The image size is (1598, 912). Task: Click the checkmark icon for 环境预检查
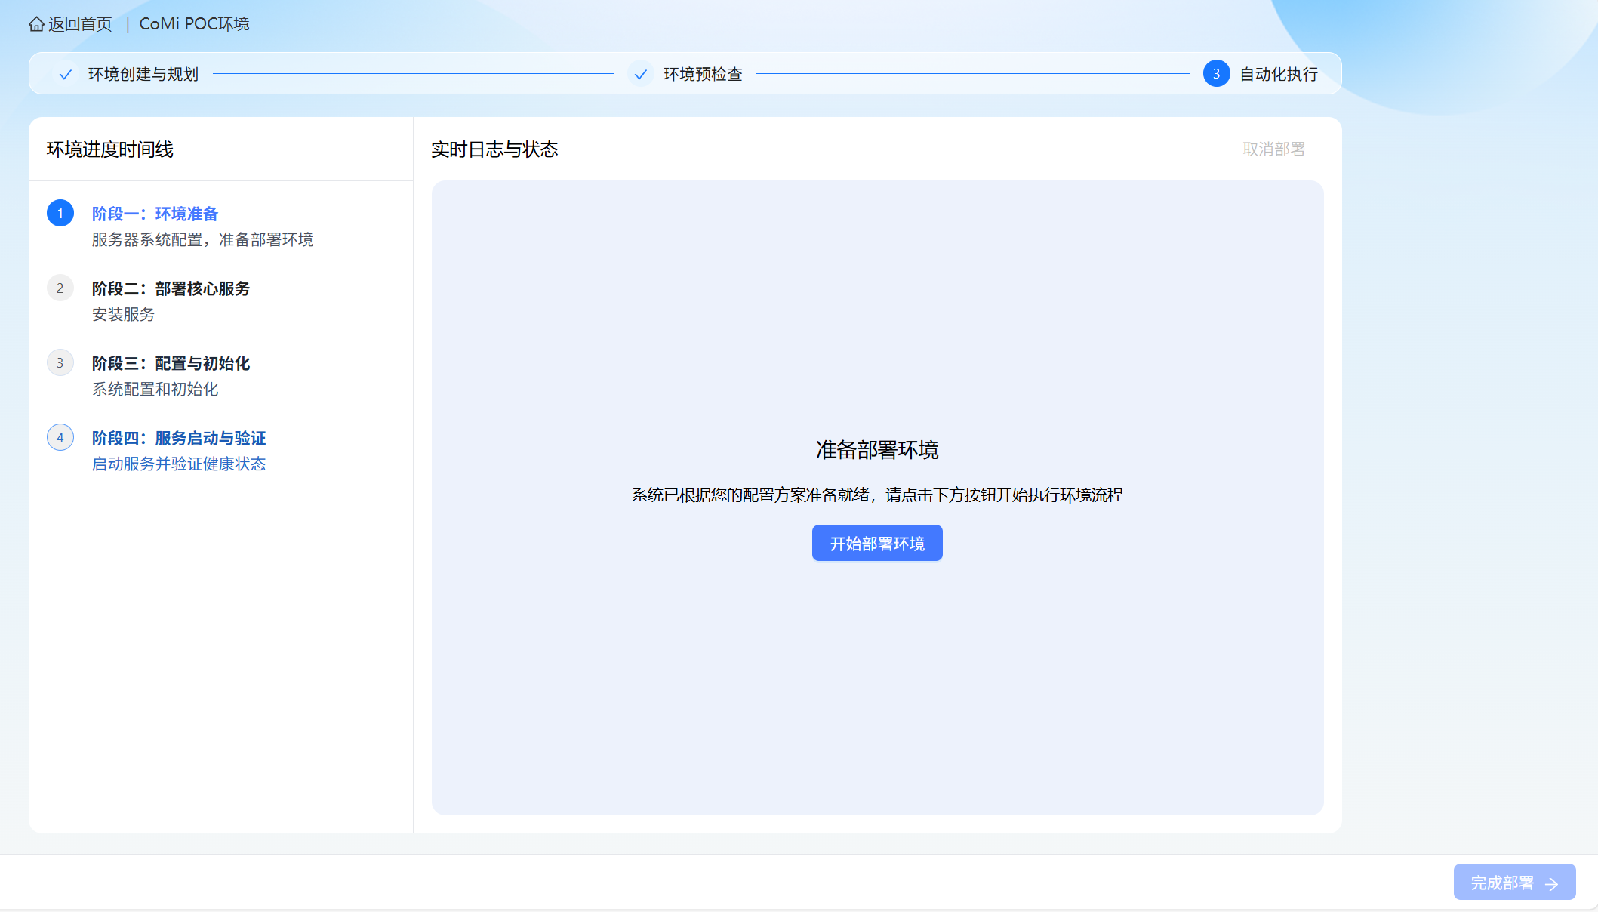click(x=640, y=74)
